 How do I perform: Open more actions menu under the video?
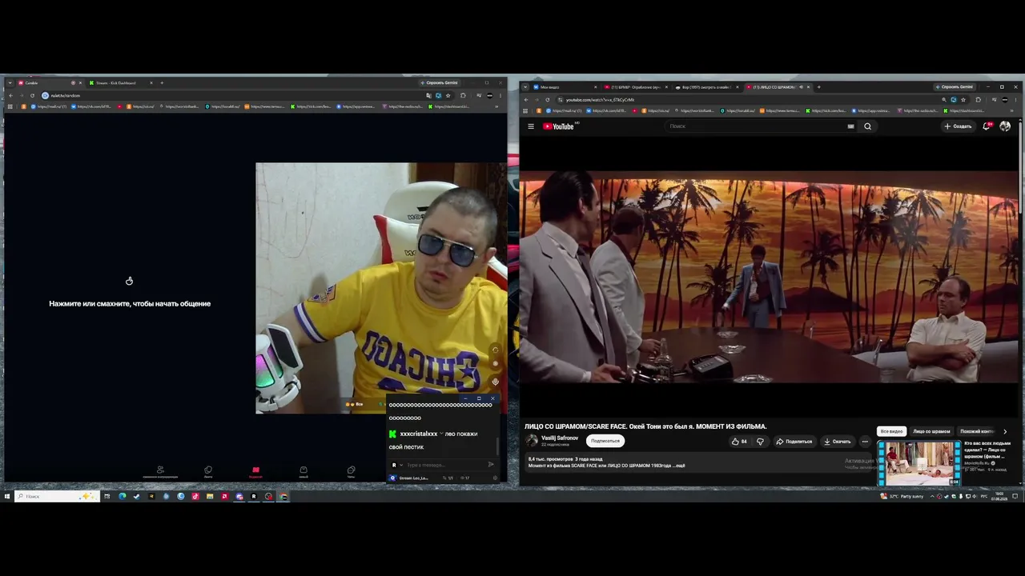pyautogui.click(x=865, y=442)
